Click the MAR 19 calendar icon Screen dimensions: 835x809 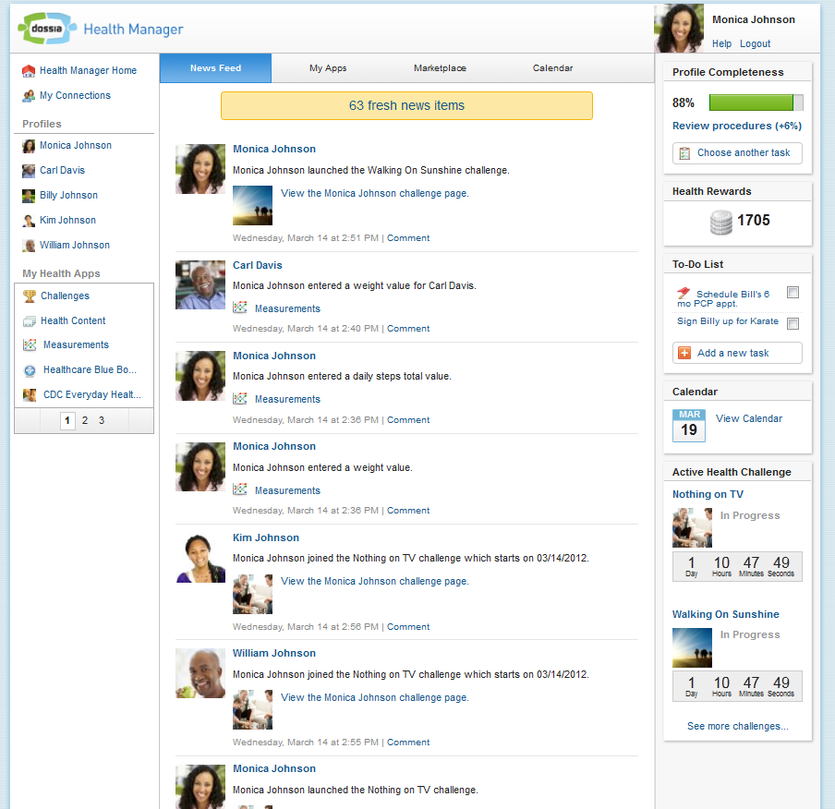[688, 425]
